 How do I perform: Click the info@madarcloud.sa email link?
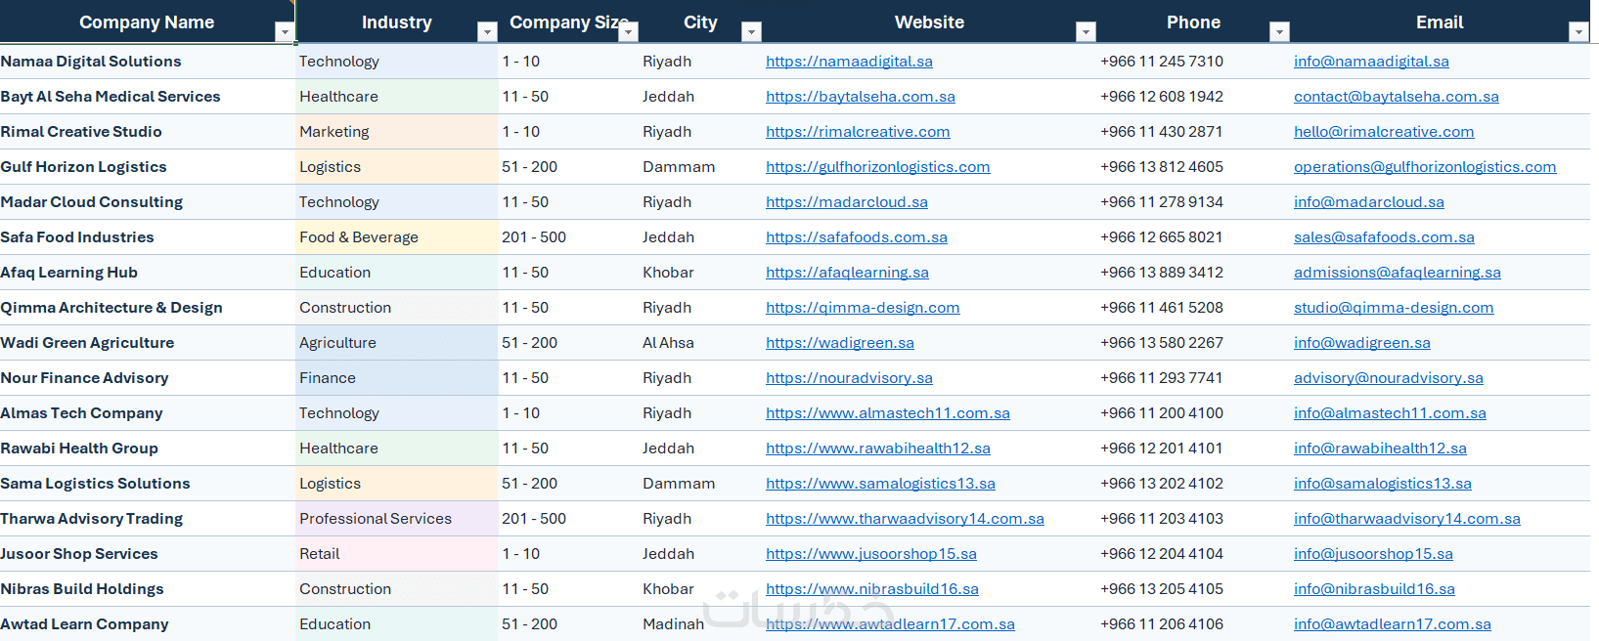coord(1369,202)
